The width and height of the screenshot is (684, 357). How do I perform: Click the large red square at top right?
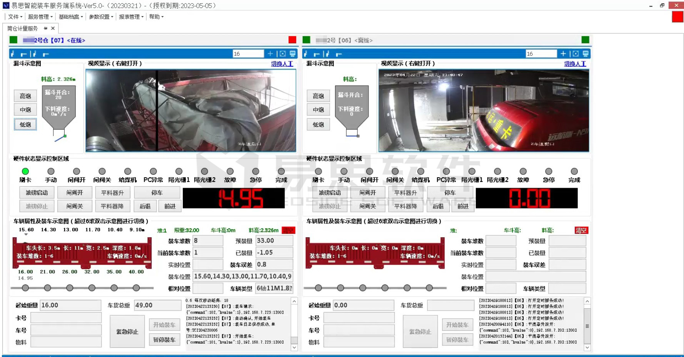(677, 17)
